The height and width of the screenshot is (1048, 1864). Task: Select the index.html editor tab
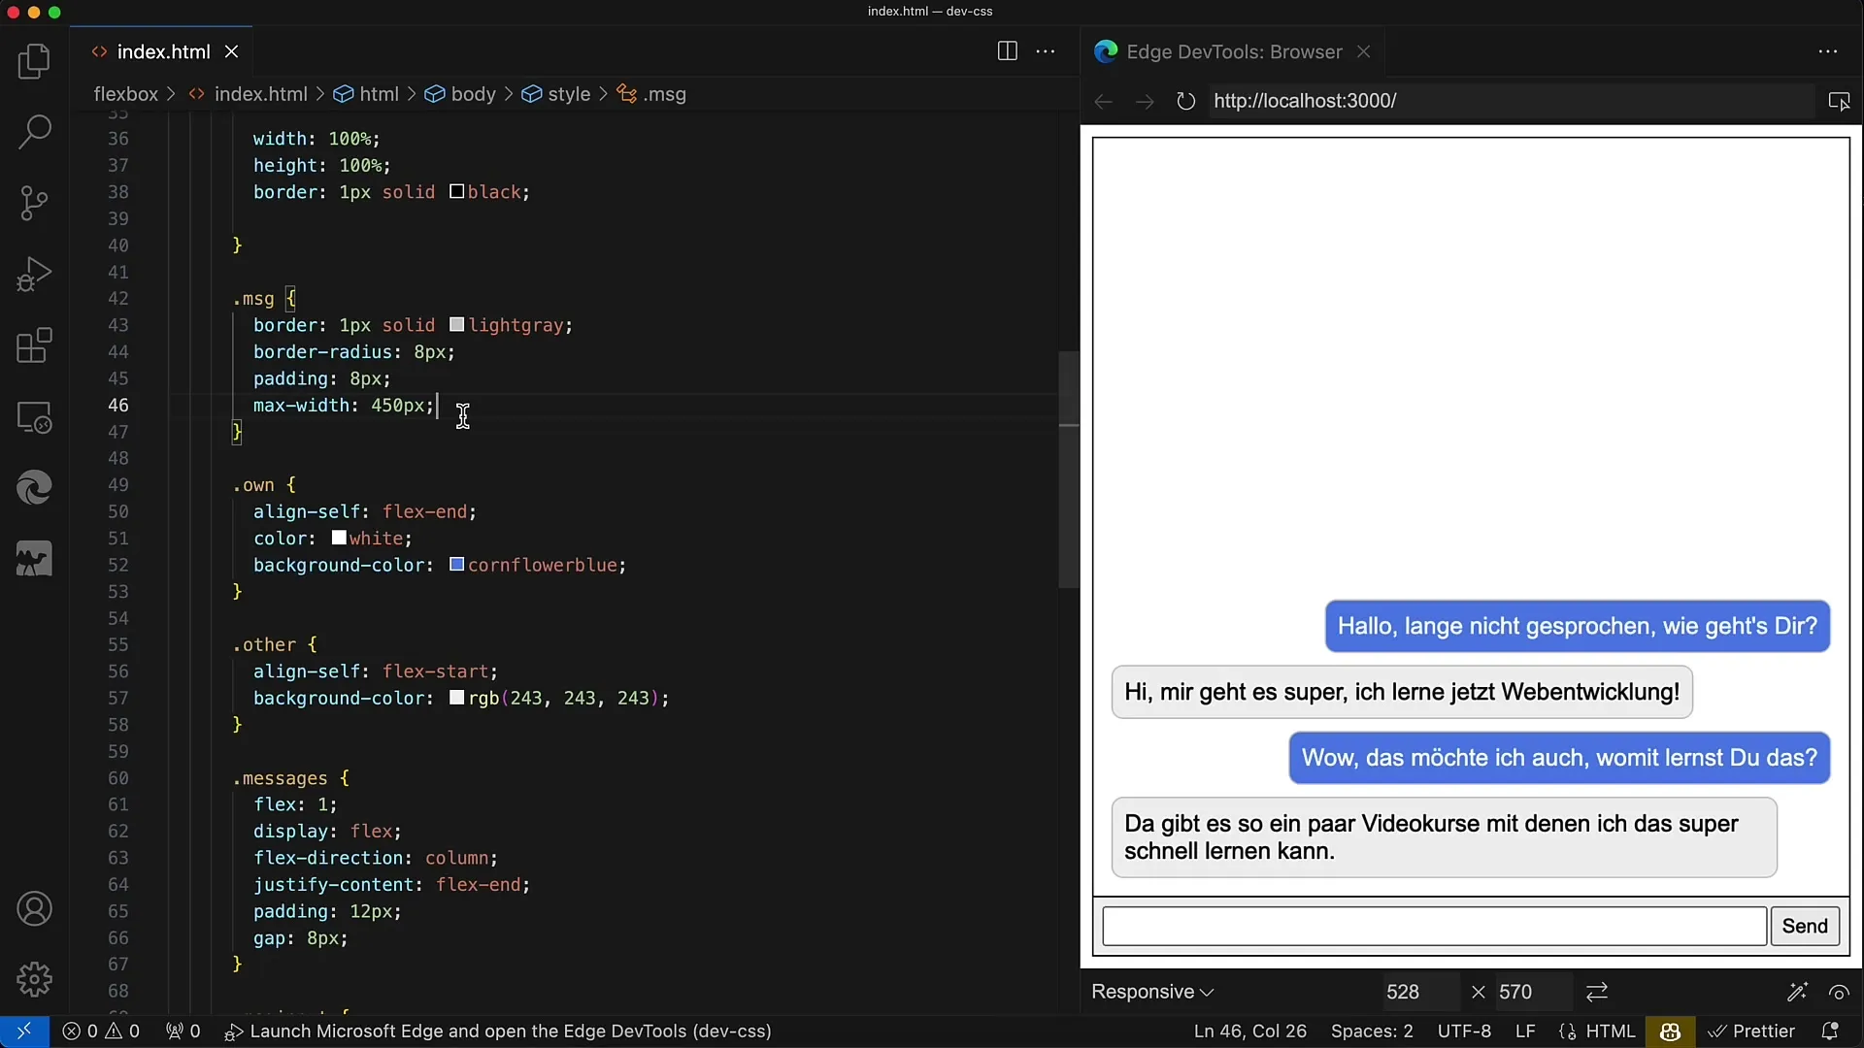pos(162,51)
